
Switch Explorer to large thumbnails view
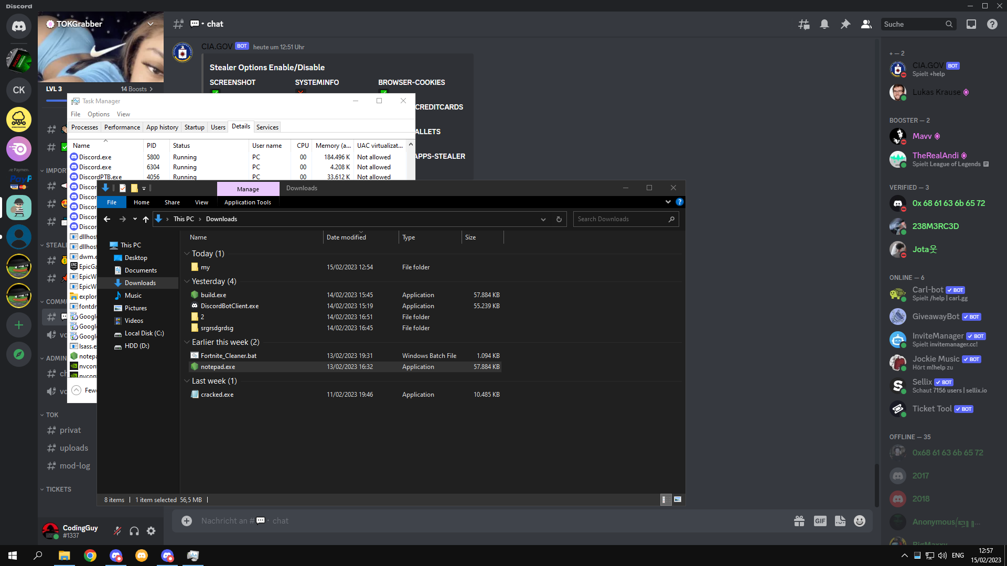pyautogui.click(x=678, y=499)
